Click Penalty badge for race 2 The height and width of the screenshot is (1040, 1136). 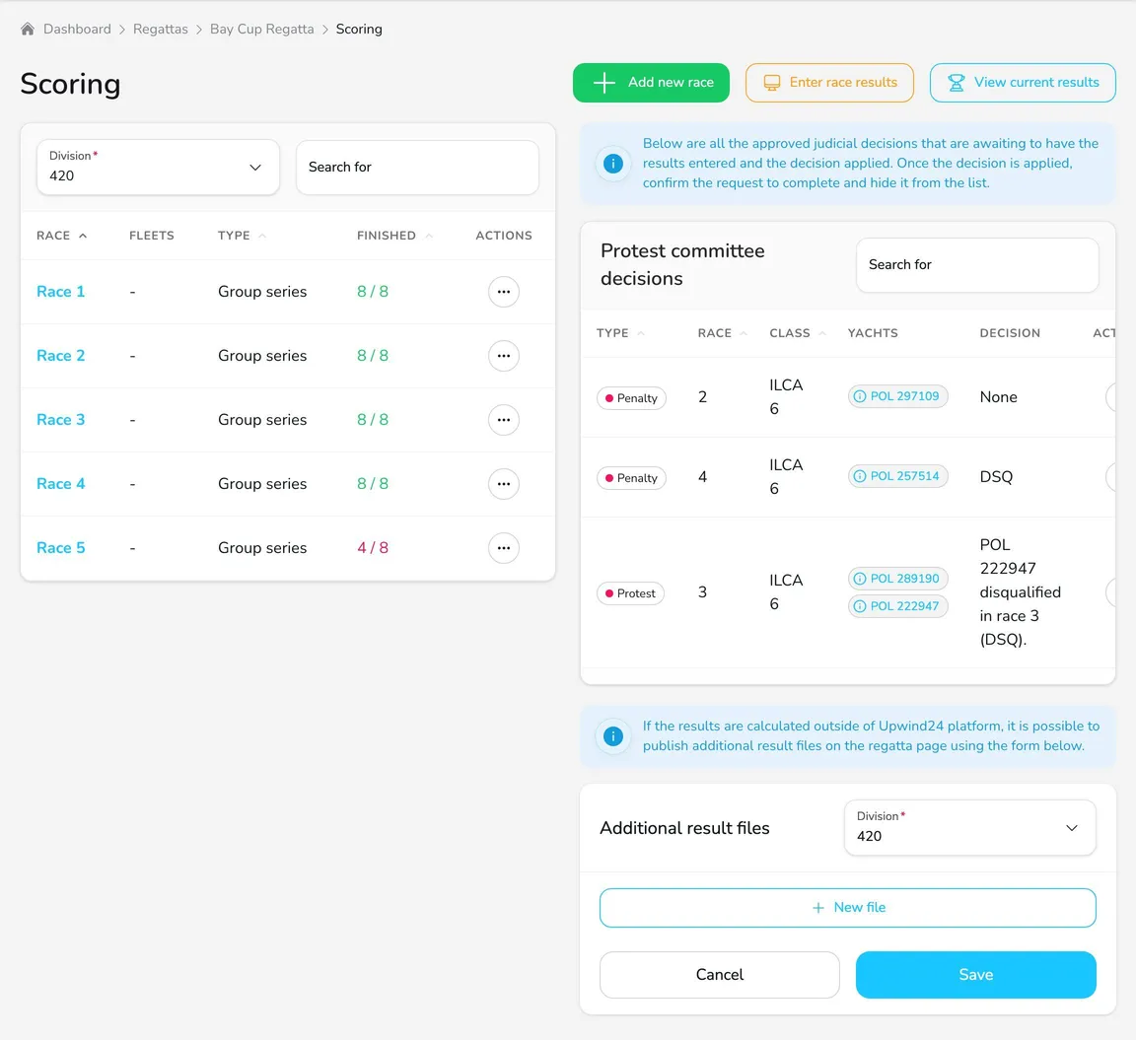[631, 398]
